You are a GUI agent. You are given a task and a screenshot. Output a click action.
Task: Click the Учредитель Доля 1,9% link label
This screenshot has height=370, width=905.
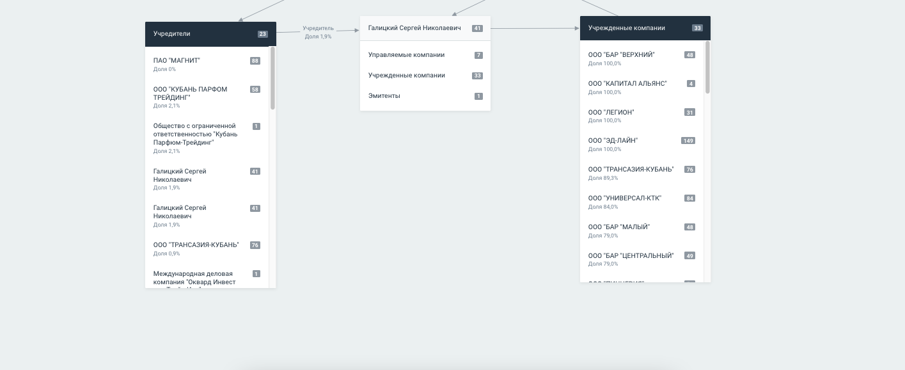318,33
